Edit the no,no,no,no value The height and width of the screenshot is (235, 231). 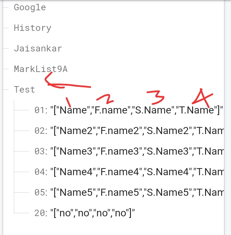point(92,213)
